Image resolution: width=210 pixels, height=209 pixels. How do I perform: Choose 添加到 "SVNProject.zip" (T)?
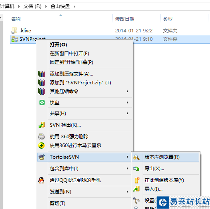(80, 83)
